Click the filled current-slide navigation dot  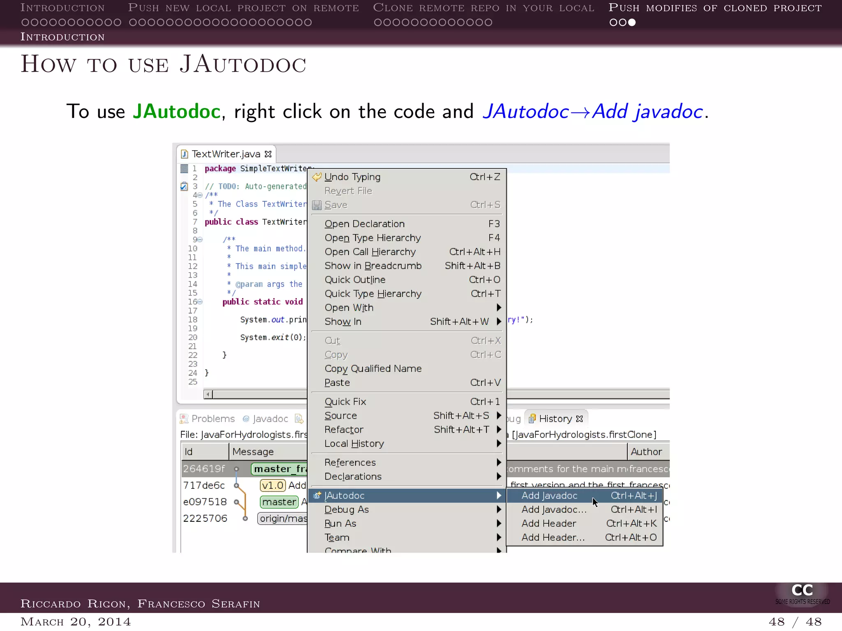[632, 23]
